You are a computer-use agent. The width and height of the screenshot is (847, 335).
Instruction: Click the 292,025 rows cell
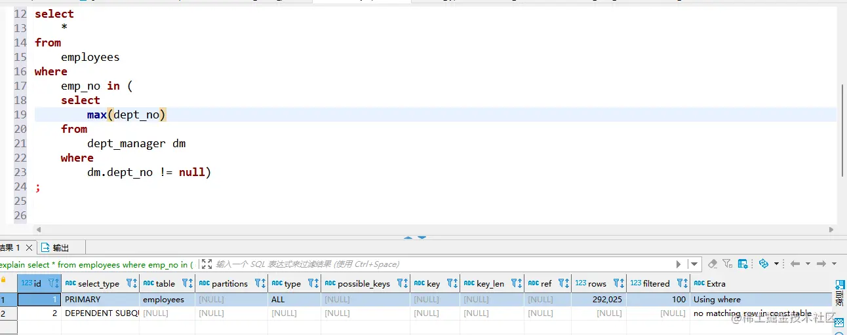tap(599, 299)
